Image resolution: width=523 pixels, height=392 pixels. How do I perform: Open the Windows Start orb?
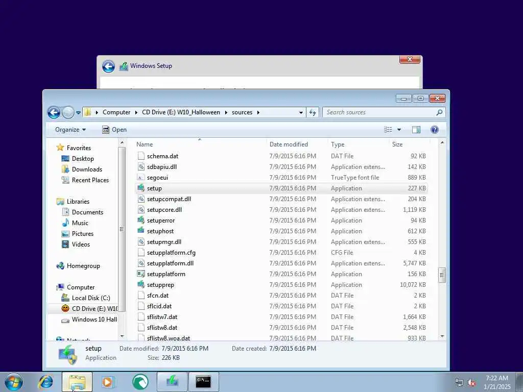tap(14, 382)
